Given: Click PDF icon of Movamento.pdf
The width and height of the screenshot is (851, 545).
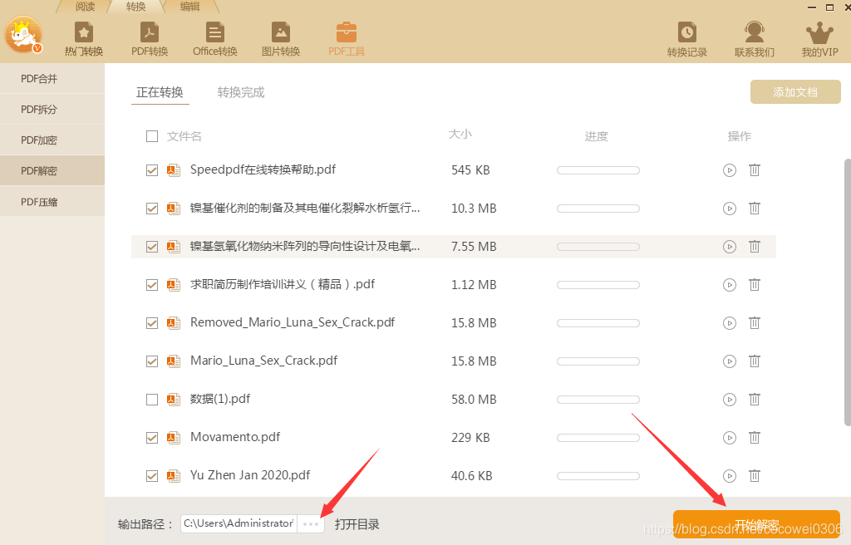Looking at the screenshot, I should click(x=174, y=438).
